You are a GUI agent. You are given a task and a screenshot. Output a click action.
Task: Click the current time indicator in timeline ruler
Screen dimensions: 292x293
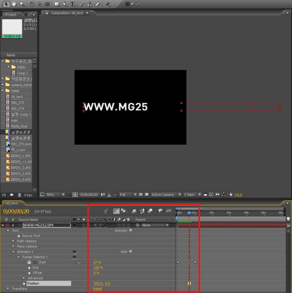(189, 213)
